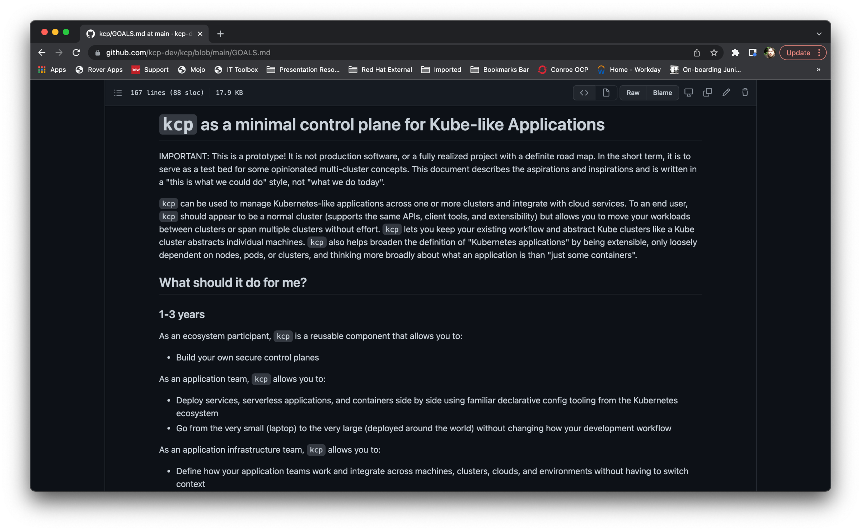The image size is (861, 531).
Task: Click the Raw button
Action: [x=633, y=93]
